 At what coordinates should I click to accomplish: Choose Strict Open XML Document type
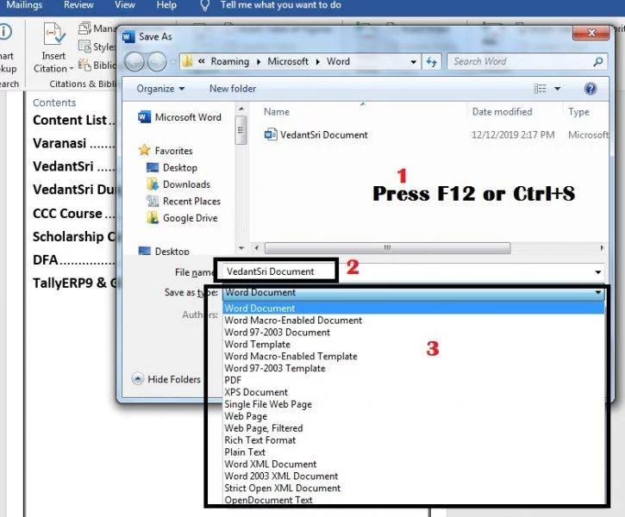pyautogui.click(x=413, y=488)
